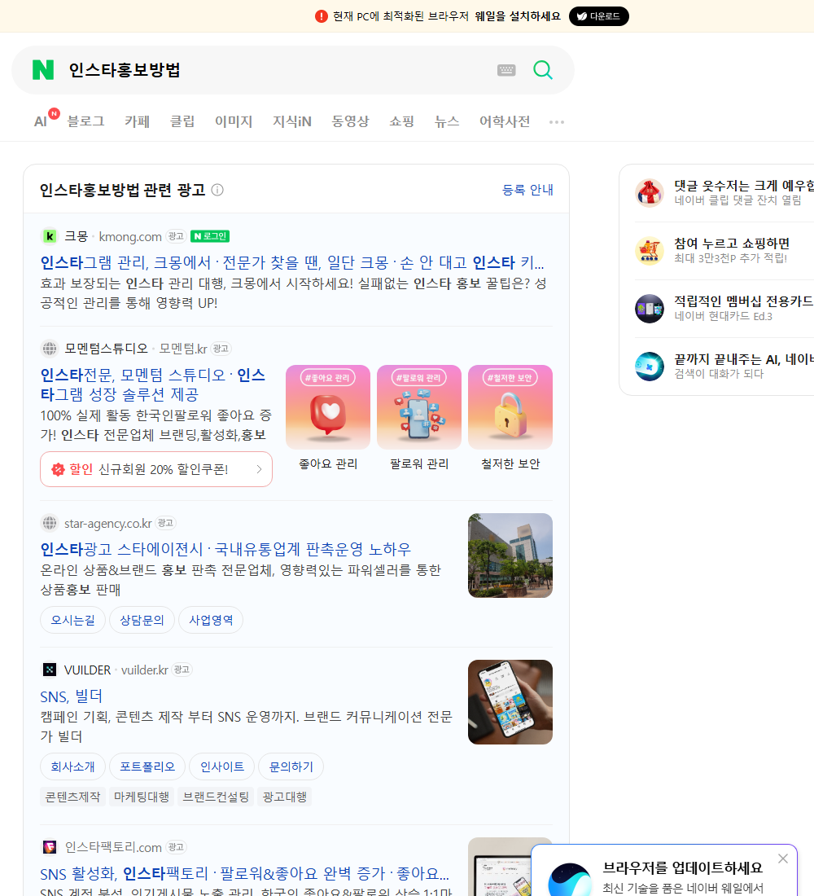814x896 pixels.
Task: Click the 브랜드컨설팅 tag
Action: coord(216,797)
